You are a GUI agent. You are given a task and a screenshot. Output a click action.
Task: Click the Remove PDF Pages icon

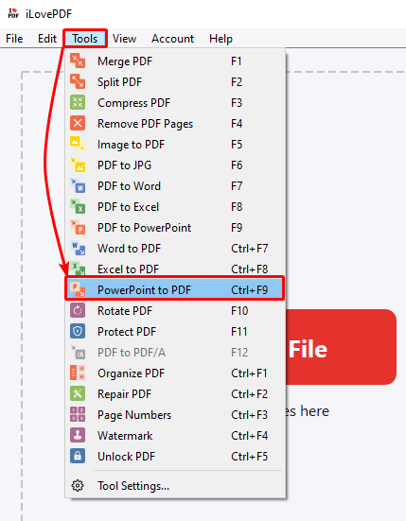(x=78, y=124)
